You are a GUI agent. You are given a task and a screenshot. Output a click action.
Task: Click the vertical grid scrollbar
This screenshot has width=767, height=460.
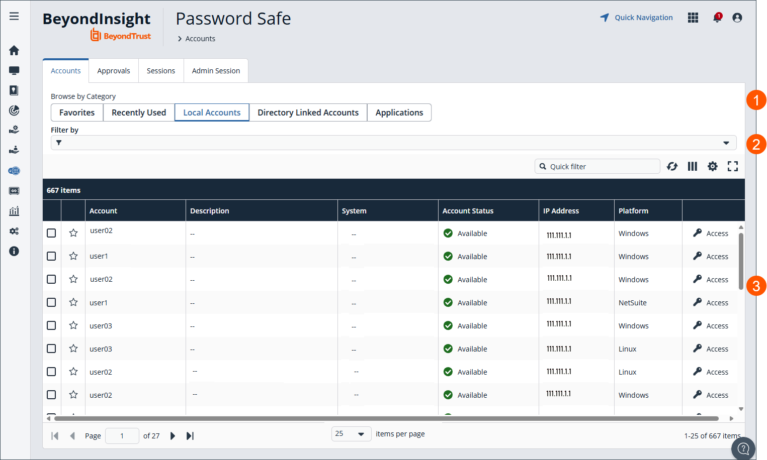click(741, 261)
